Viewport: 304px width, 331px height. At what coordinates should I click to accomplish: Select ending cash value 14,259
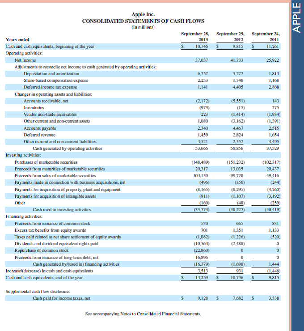point(202,278)
